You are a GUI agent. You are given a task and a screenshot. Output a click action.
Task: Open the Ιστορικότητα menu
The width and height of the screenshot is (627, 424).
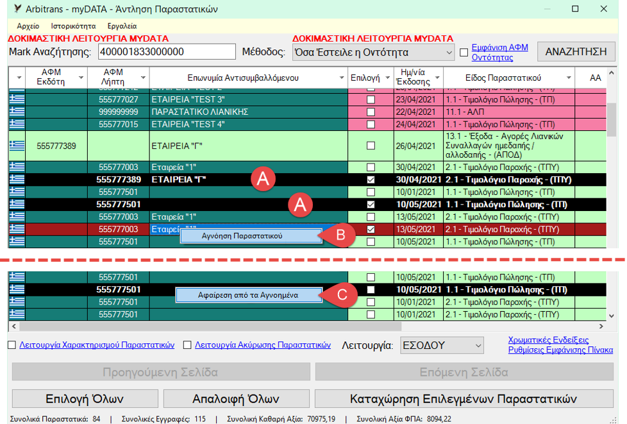(73, 26)
